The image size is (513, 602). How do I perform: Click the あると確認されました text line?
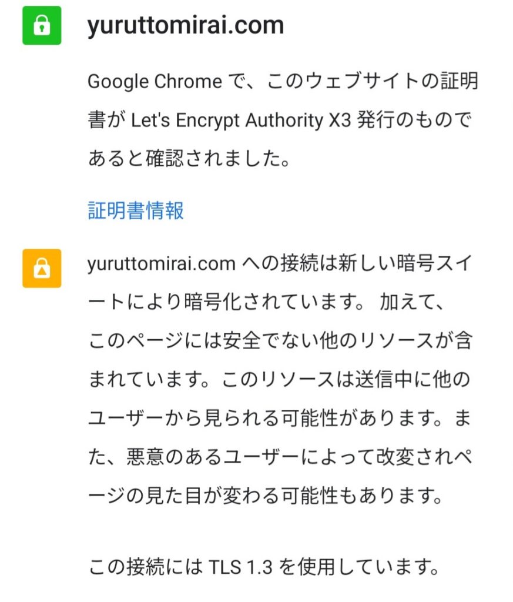(189, 158)
